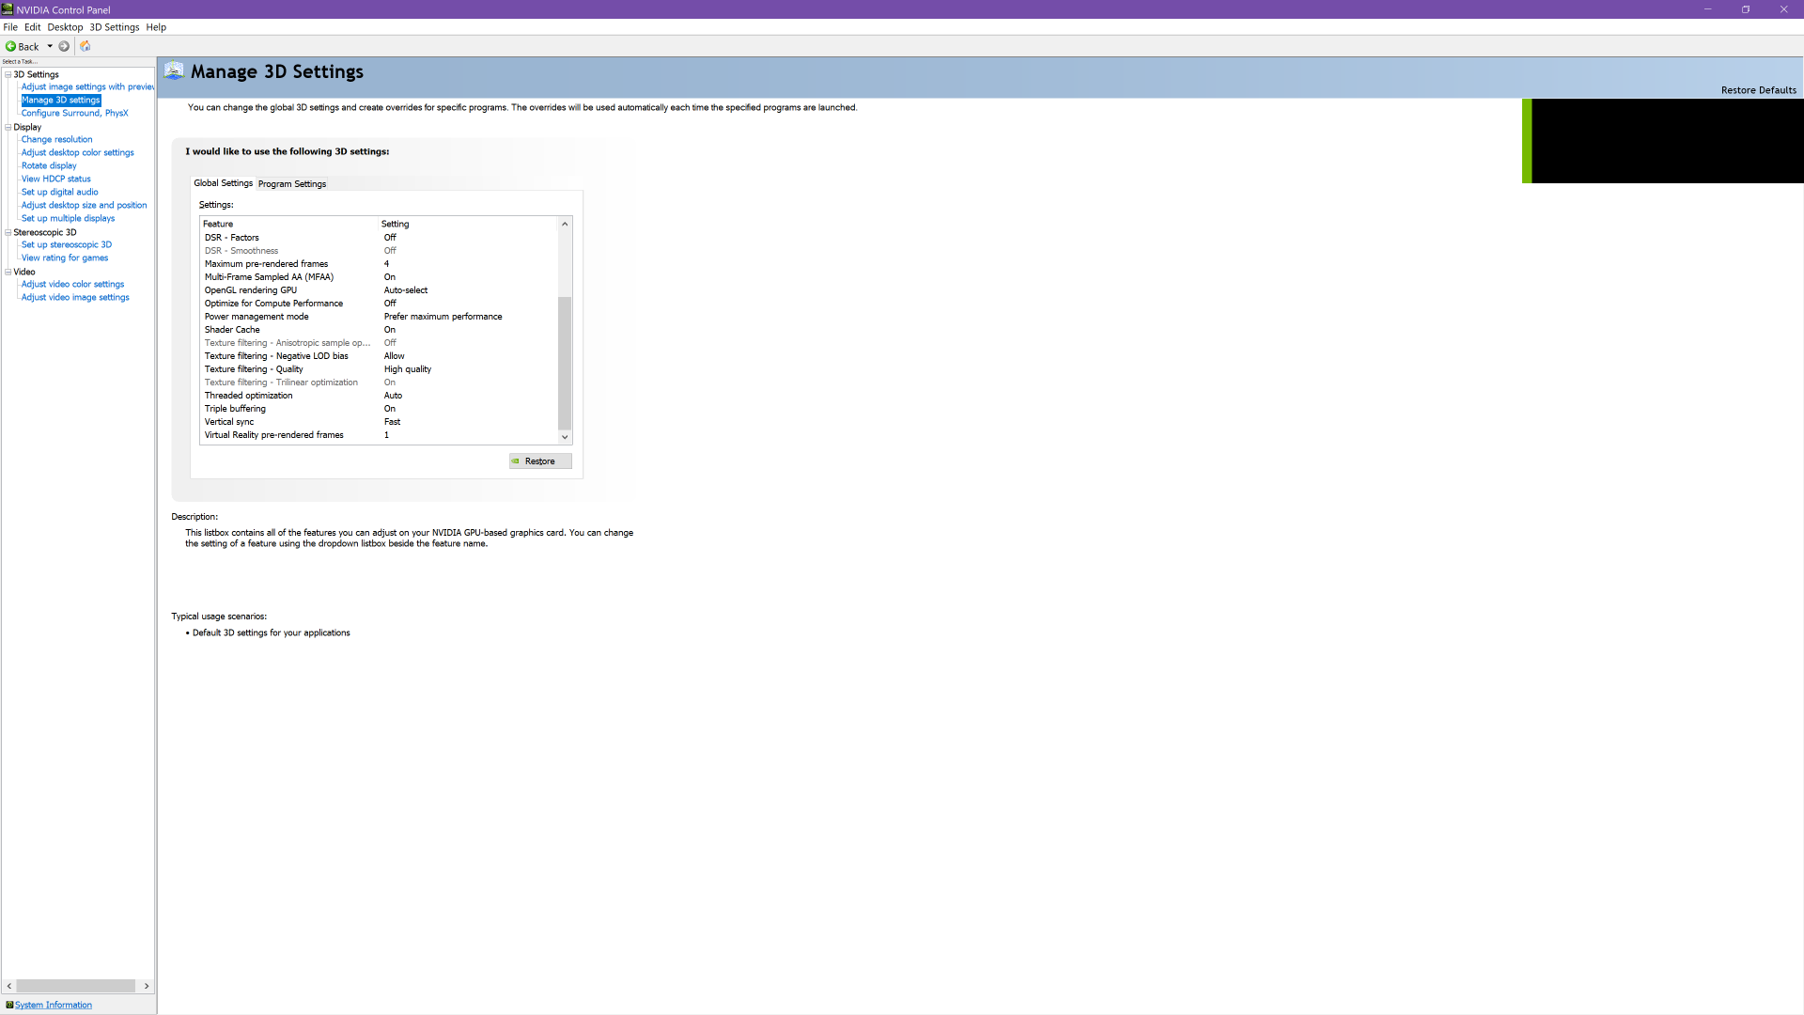Open the Edit menu
Image resolution: width=1804 pixels, height=1015 pixels.
click(x=33, y=27)
